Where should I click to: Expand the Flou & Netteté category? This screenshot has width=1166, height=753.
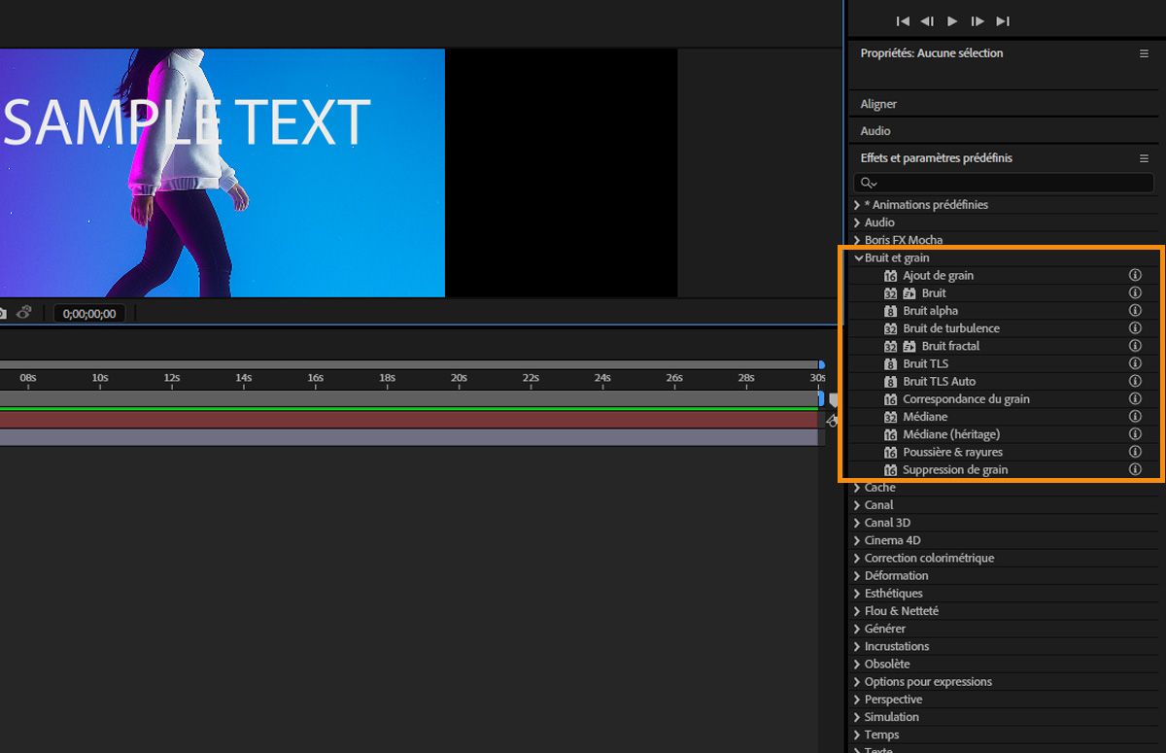coord(857,611)
